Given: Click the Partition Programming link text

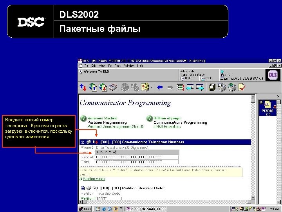Looking at the screenshot, I should click(x=107, y=122).
